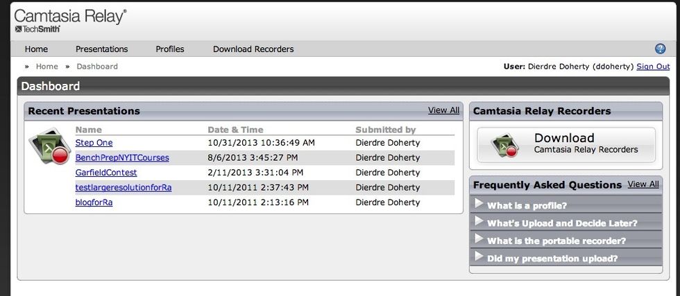Viewport: 680px width, 296px height.
Task: Open the Download Recorders menu item
Action: tap(253, 49)
